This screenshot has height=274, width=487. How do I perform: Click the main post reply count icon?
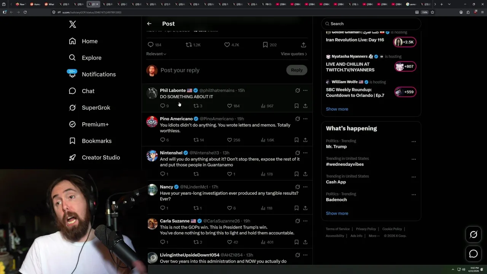coord(151,45)
